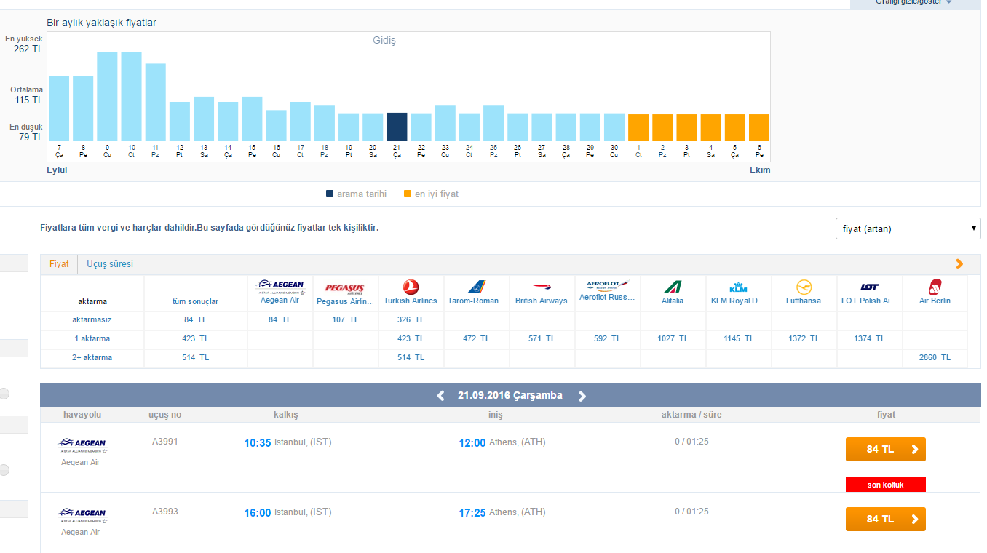Click the dark blue 'arama tarihi' legend swatch
The width and height of the screenshot is (987, 553).
(x=330, y=194)
